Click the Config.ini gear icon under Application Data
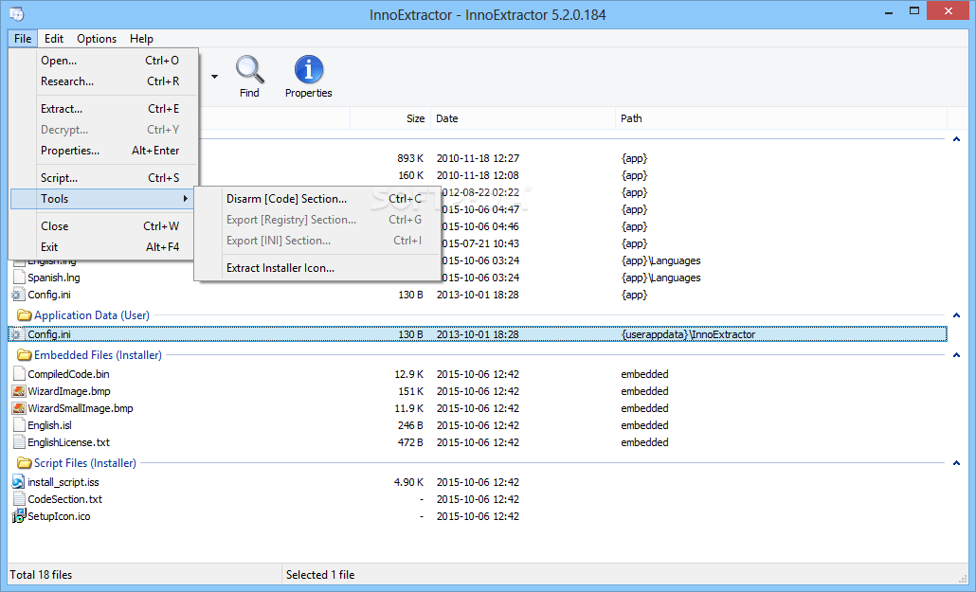The width and height of the screenshot is (976, 592). [x=18, y=334]
